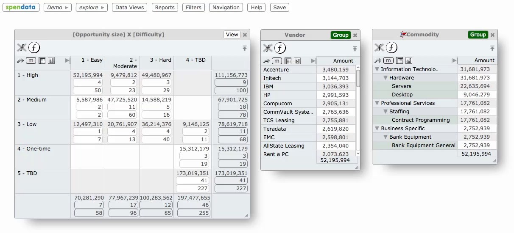Click table grid icon in Opportunity size panel
The height and width of the screenshot is (233, 514).
(42, 61)
